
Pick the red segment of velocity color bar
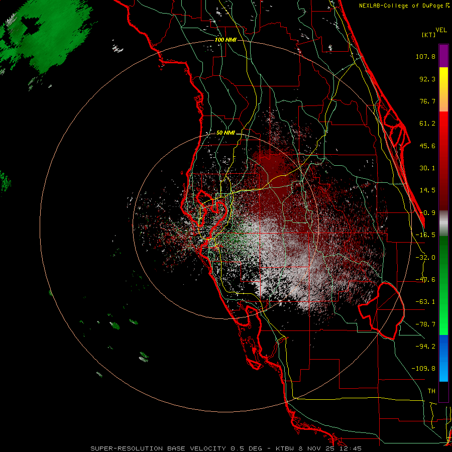click(x=443, y=161)
